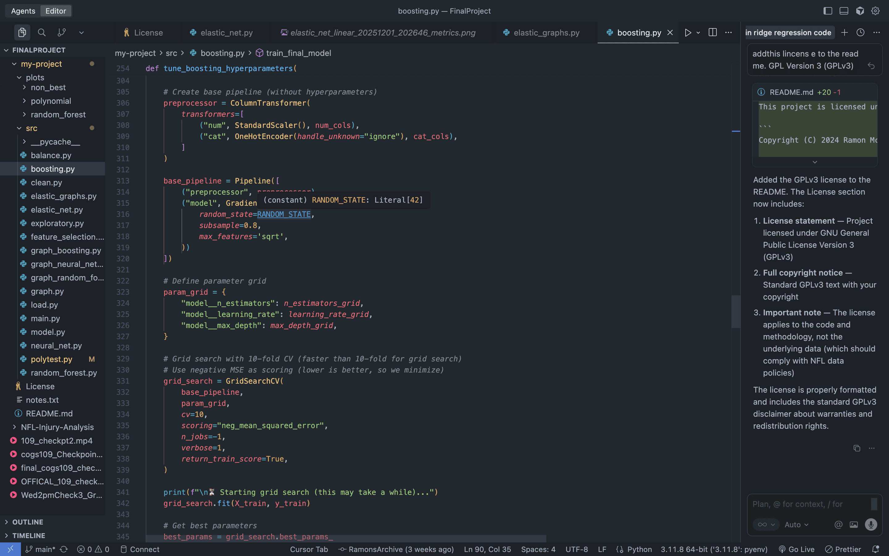Click the chat prompt input field
Viewport: 889px width, 556px height.
click(x=808, y=504)
